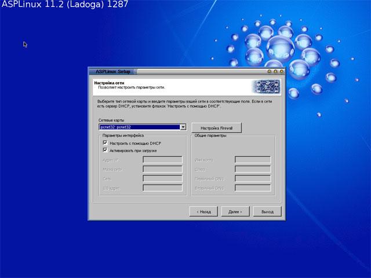Click the 'Шлюз' gateway input field
The height and width of the screenshot is (278, 371).
253,169
